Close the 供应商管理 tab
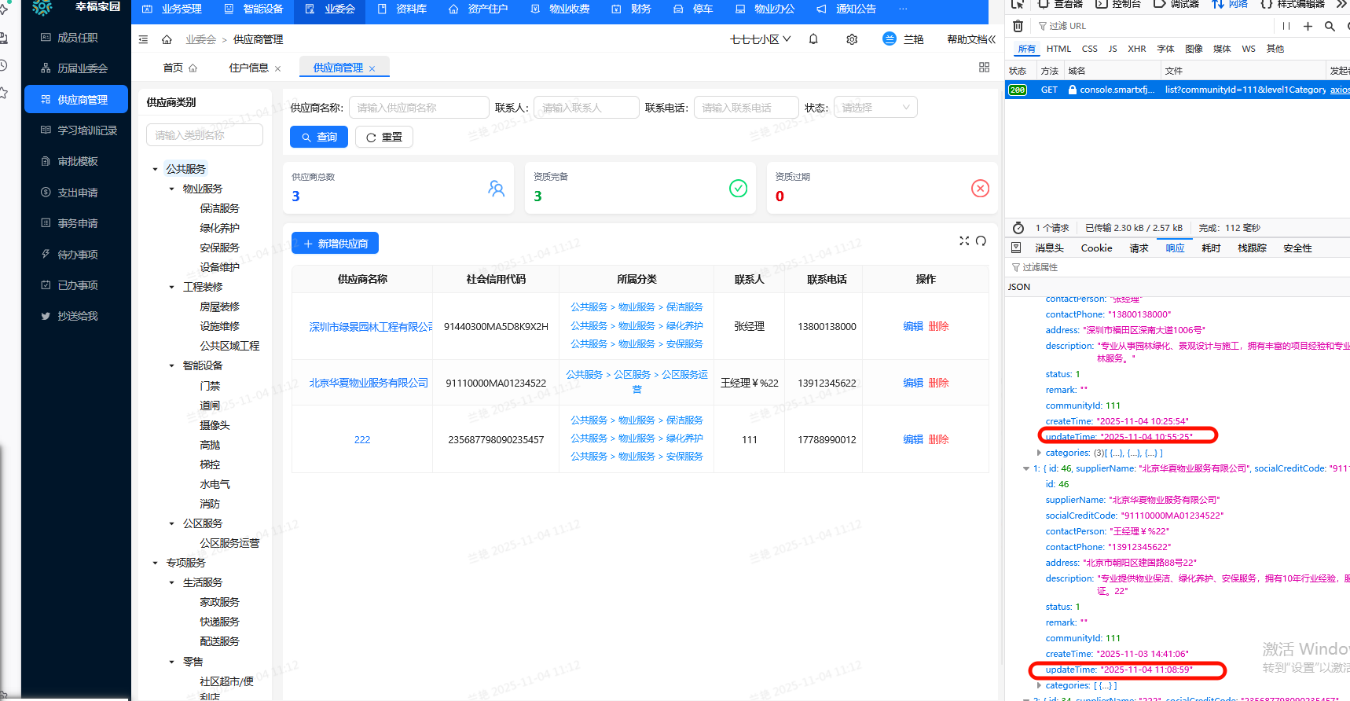The image size is (1350, 701). pyautogui.click(x=372, y=68)
